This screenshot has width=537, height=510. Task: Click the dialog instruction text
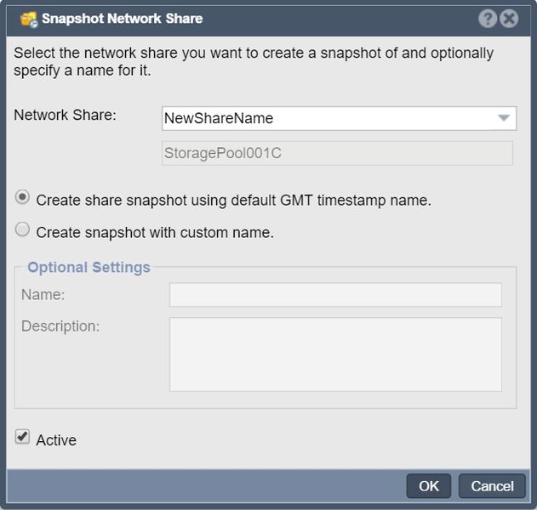(x=254, y=62)
